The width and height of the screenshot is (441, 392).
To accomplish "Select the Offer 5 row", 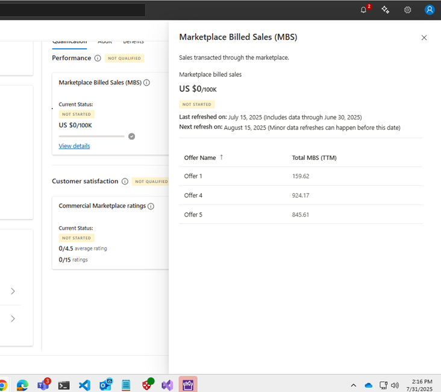I will coord(301,215).
